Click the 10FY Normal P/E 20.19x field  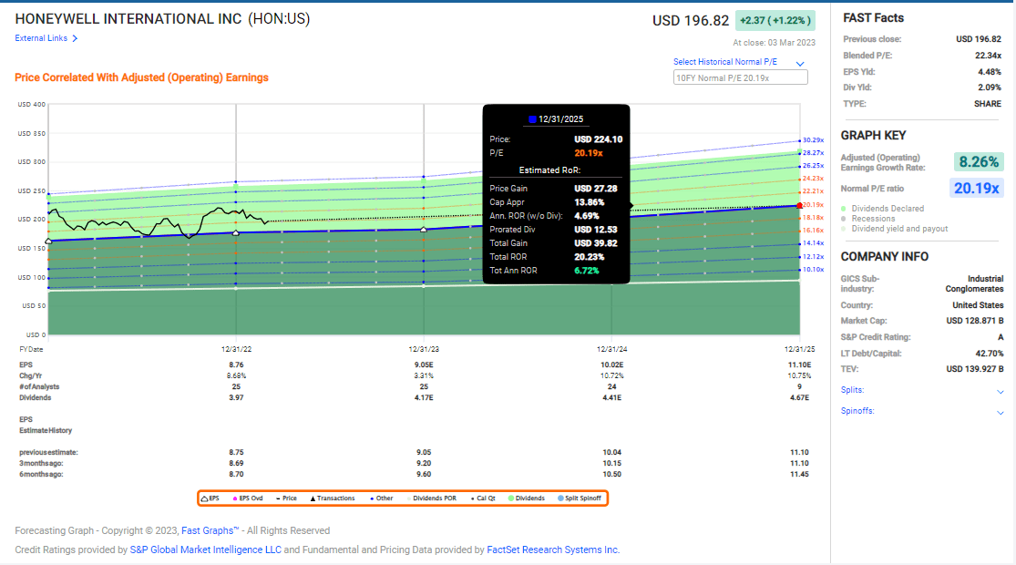(741, 77)
